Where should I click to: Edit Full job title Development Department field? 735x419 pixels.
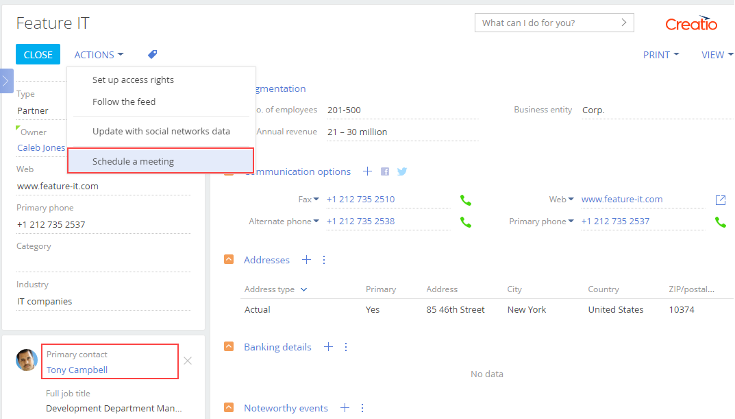click(114, 408)
